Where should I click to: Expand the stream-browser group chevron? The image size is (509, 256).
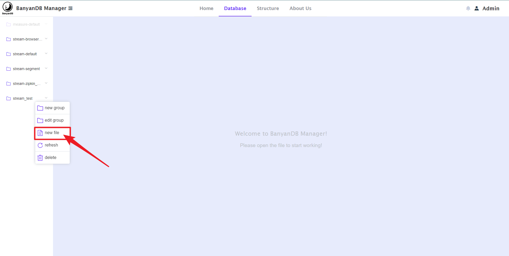[46, 39]
